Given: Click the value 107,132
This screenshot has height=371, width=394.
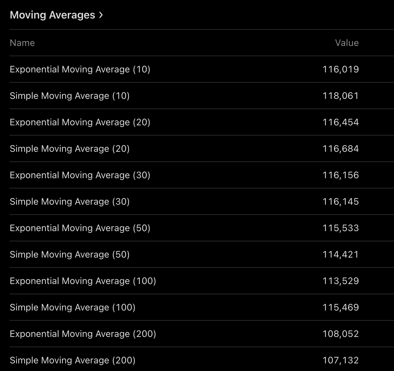Looking at the screenshot, I should tap(340, 360).
